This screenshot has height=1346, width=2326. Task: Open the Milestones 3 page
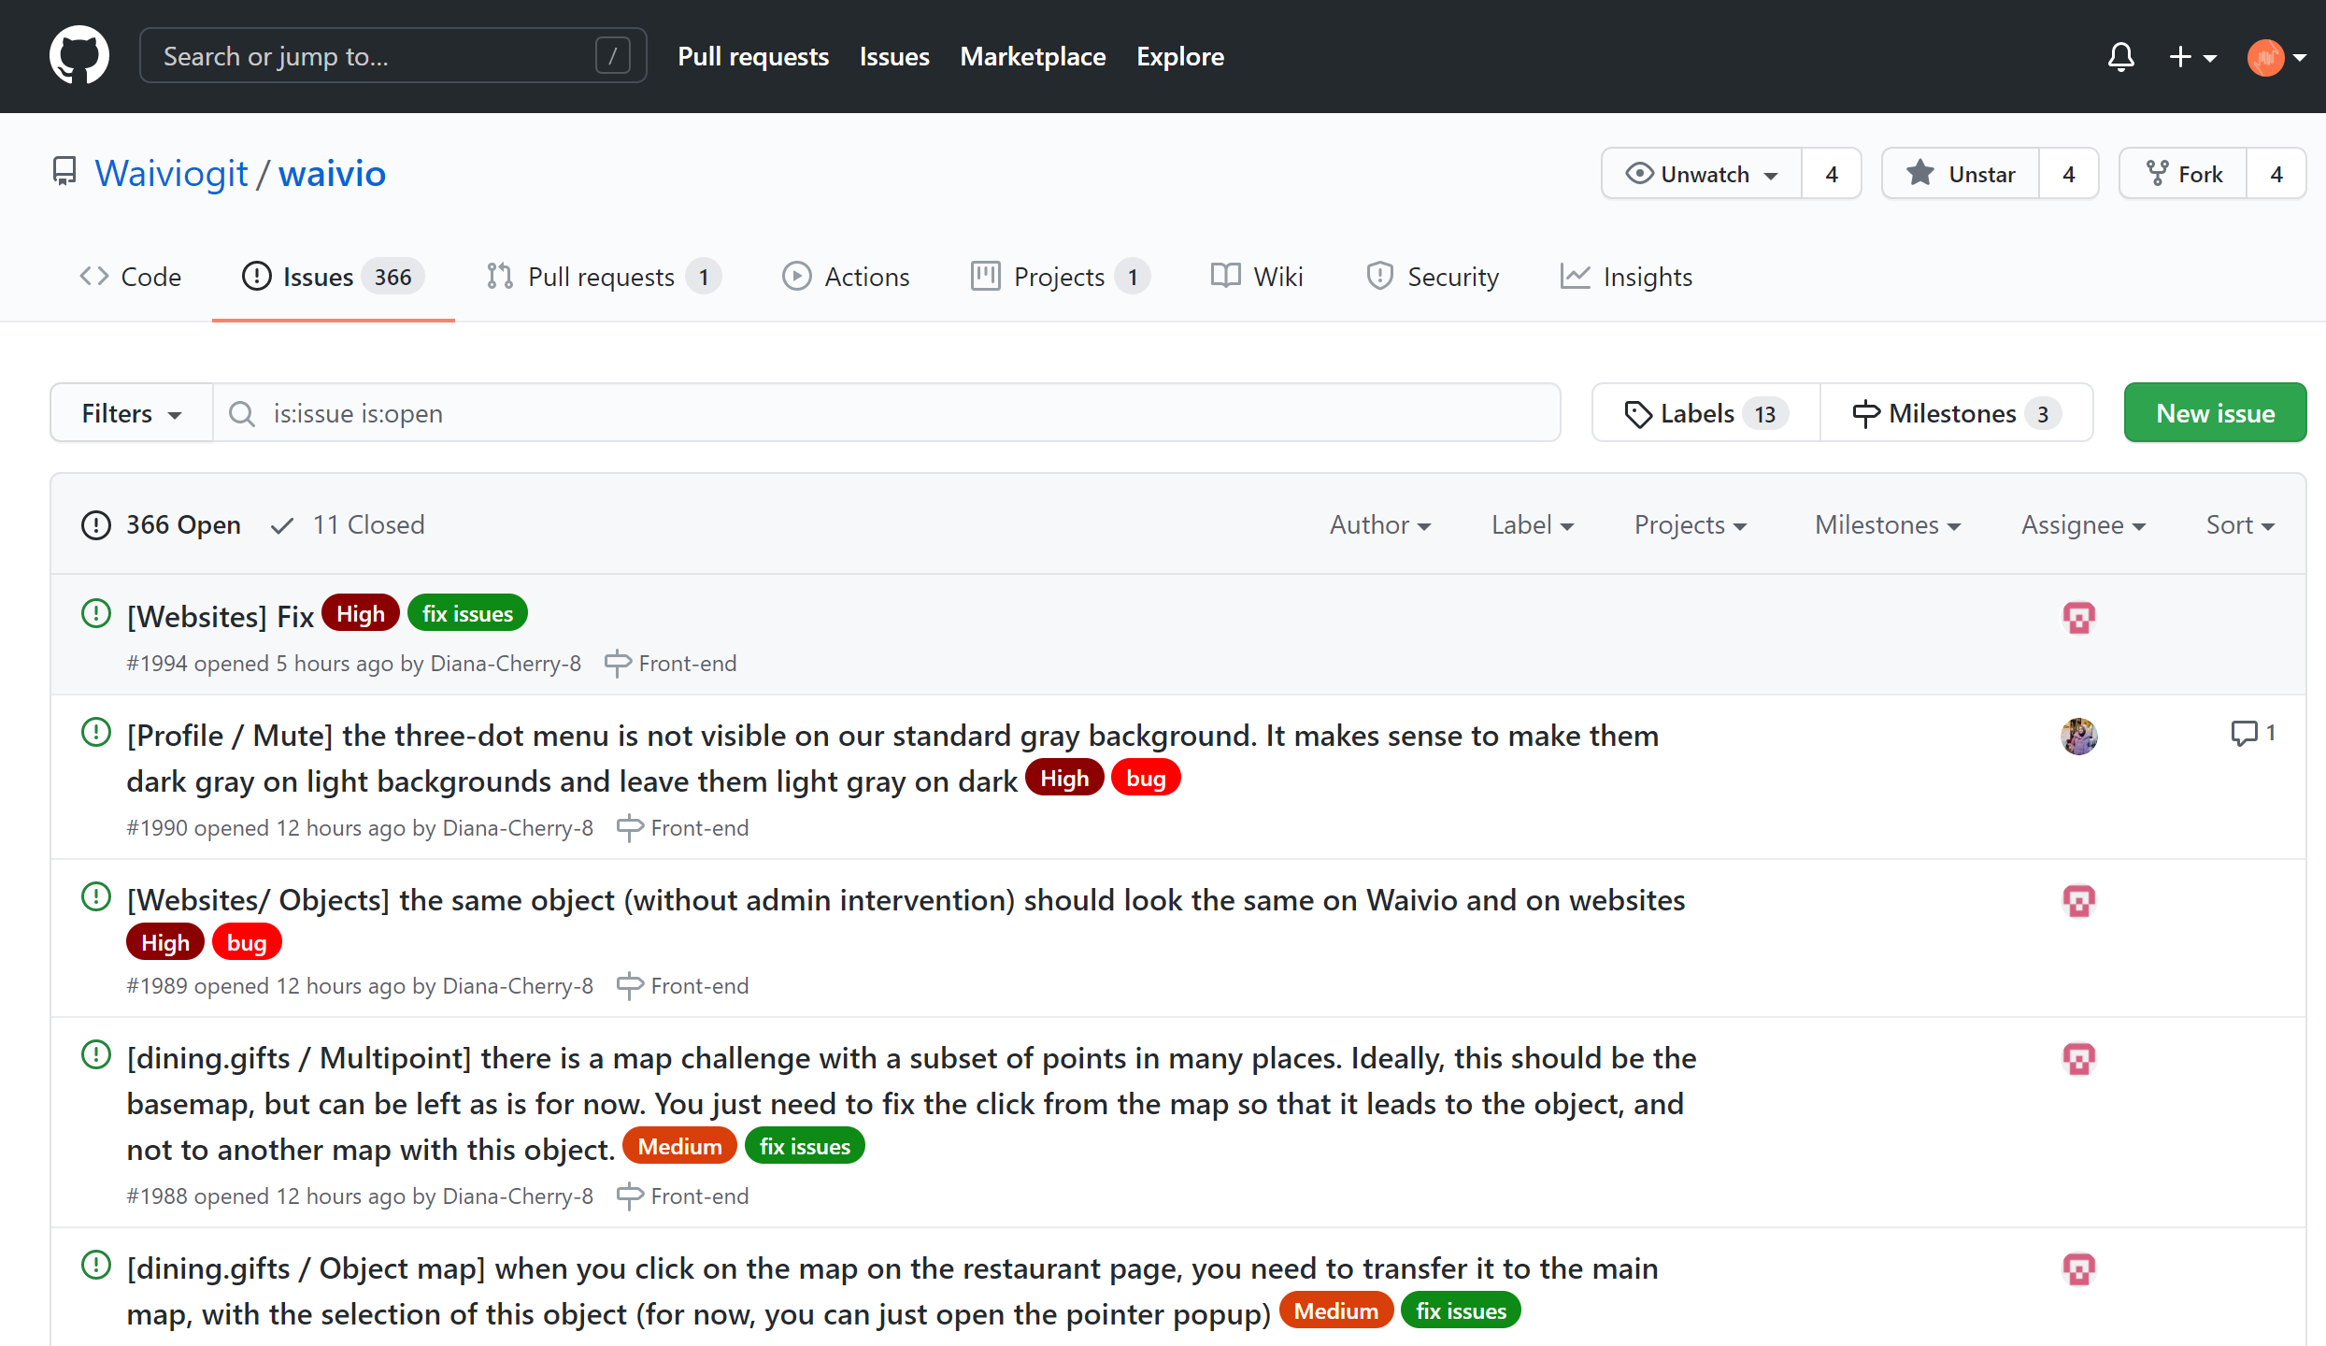[x=1957, y=413]
